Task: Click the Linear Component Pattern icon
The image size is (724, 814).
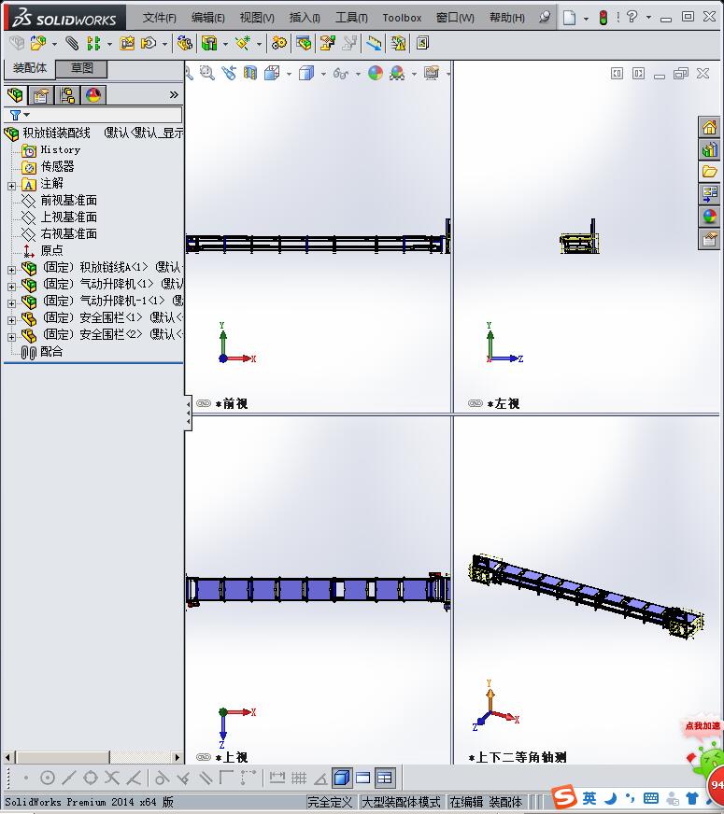Action: coord(93,43)
